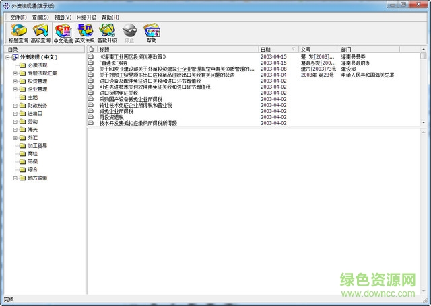
Task: Click the 停止 stop toolbar button
Action: click(x=129, y=33)
